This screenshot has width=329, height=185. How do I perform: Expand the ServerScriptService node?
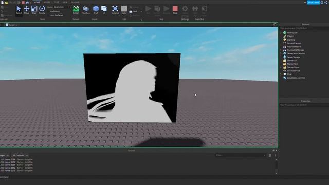click(x=281, y=53)
